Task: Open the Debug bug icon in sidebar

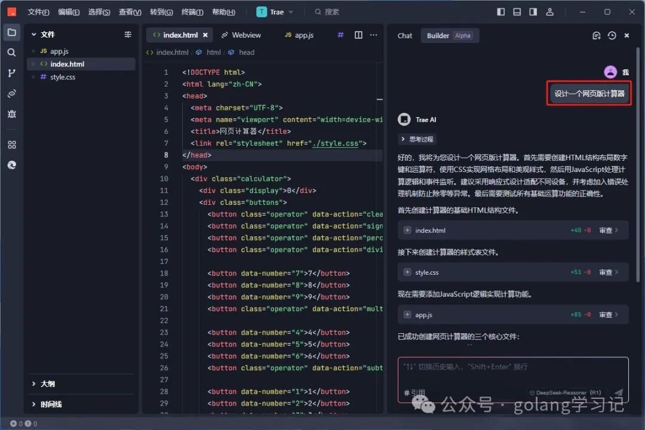Action: point(11,114)
